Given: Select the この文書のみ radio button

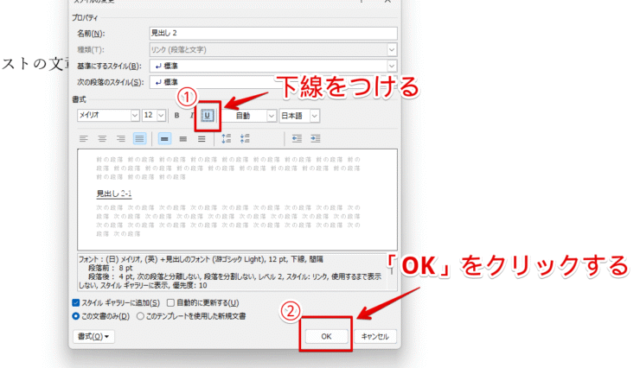Looking at the screenshot, I should coord(75,316).
